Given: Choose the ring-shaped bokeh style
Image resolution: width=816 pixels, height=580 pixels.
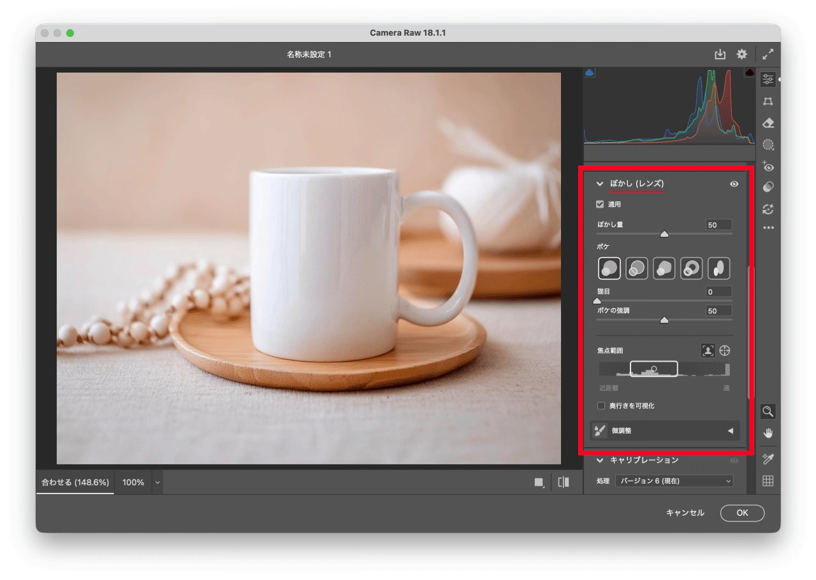Looking at the screenshot, I should pyautogui.click(x=691, y=268).
